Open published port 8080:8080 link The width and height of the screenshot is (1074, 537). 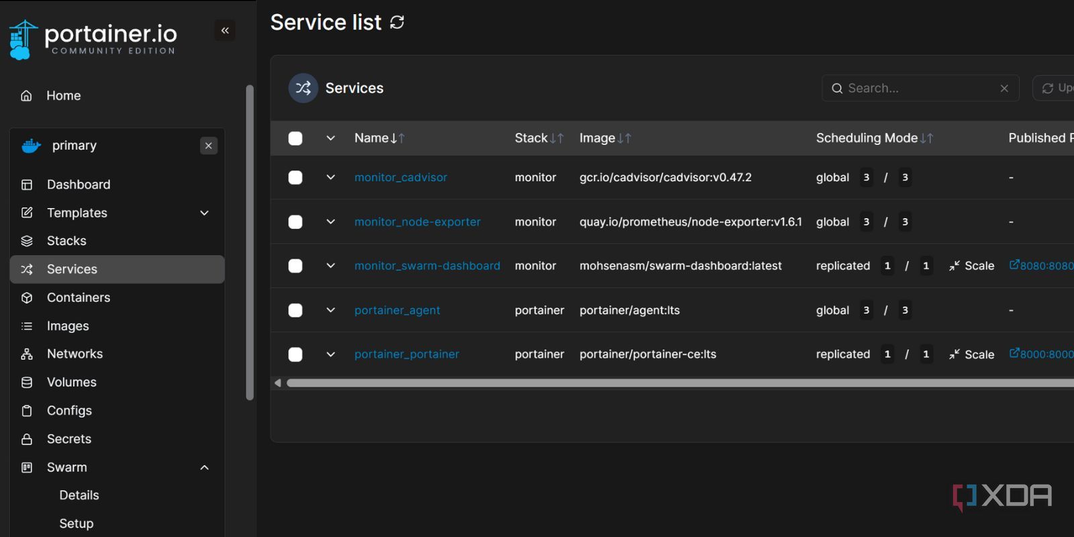pos(1041,266)
